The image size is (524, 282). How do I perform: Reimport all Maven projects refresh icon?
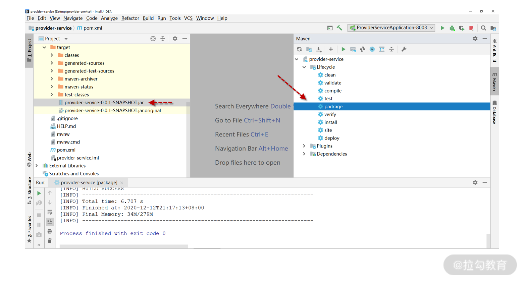[299, 49]
